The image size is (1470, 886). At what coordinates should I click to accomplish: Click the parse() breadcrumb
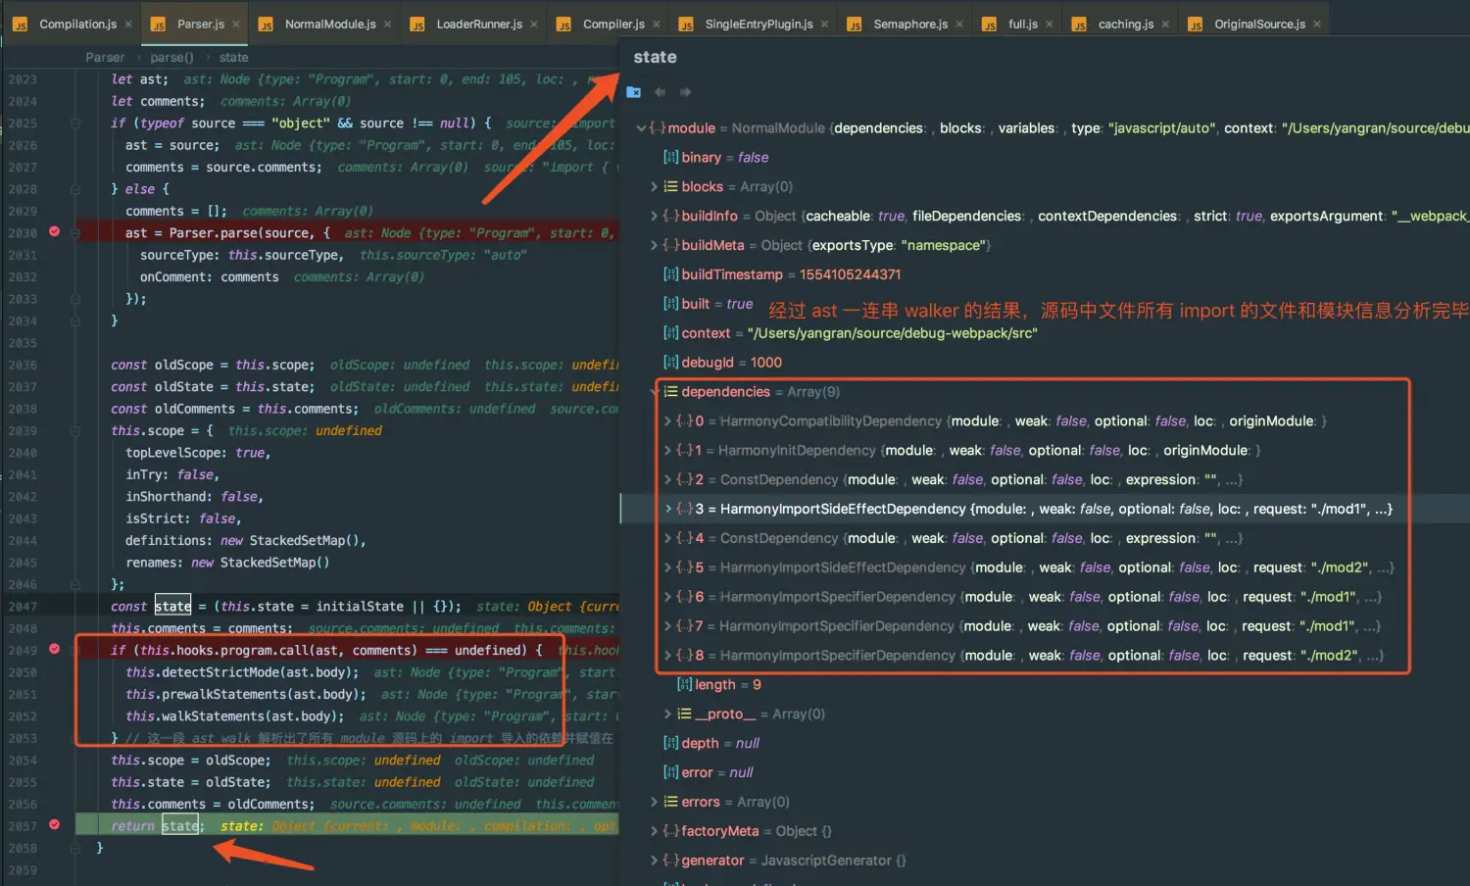(x=172, y=58)
